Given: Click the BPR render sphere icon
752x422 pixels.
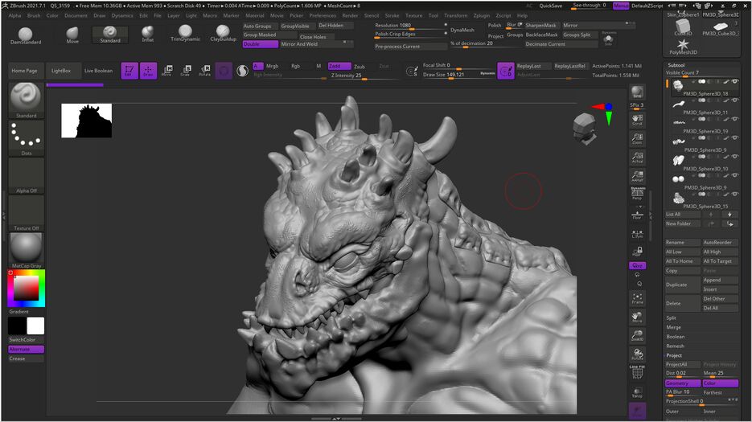Looking at the screenshot, I should point(637,92).
